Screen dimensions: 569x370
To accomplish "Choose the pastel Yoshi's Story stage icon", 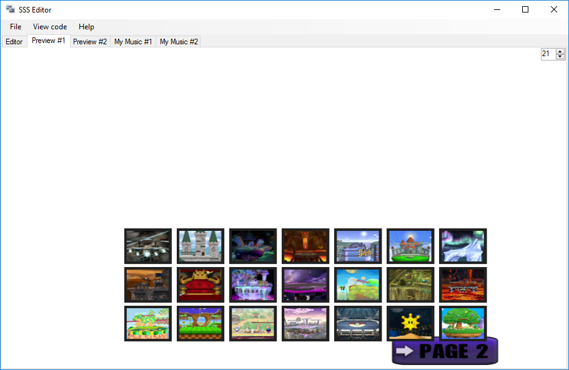I will [148, 324].
